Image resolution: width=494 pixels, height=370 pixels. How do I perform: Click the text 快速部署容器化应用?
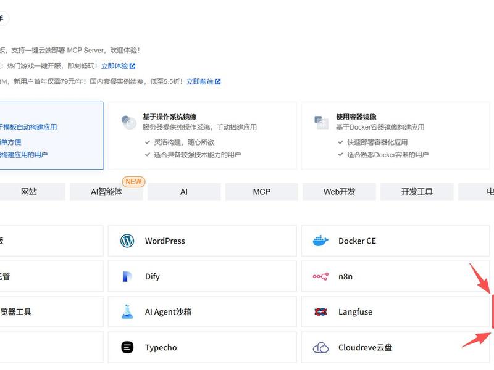click(377, 142)
